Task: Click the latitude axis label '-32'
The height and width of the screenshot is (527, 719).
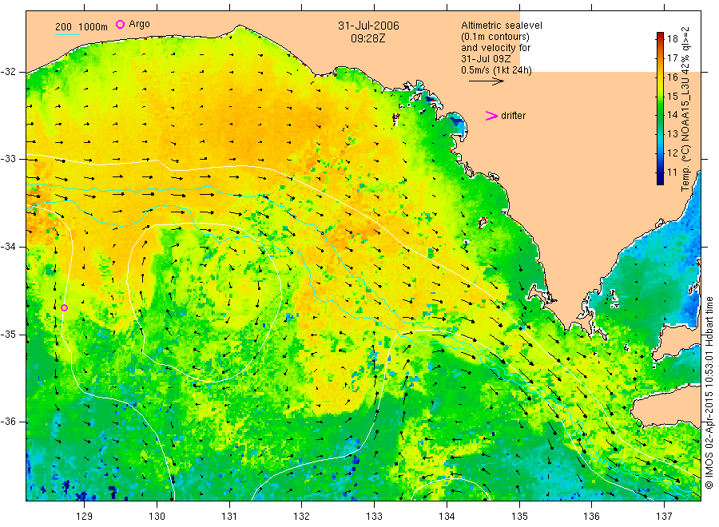Action: coord(8,72)
